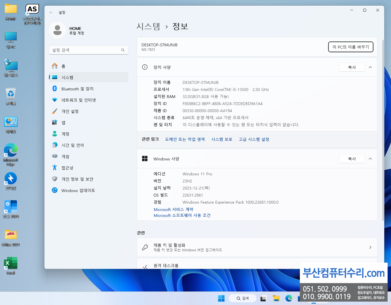Go back with the settings back arrow
This screenshot has height=305, width=391.
click(51, 12)
